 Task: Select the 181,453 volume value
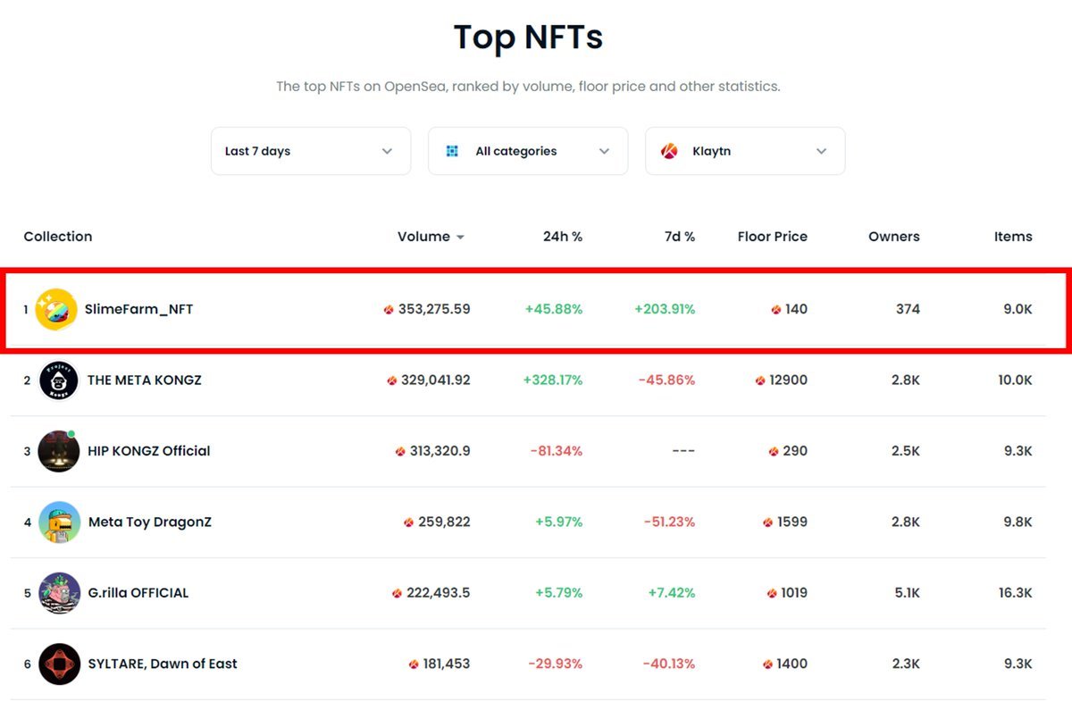pos(447,664)
